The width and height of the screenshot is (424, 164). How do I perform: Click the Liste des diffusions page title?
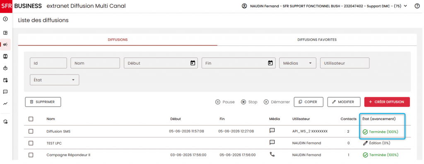click(x=43, y=20)
